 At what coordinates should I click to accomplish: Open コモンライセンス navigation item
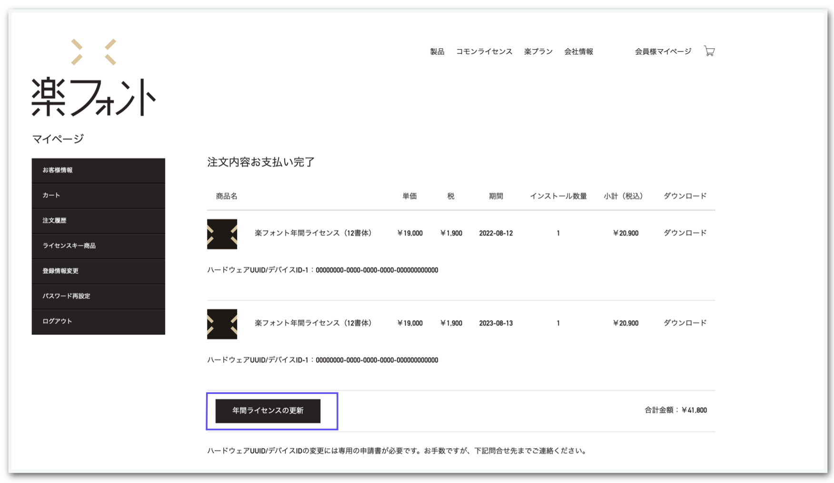tap(484, 51)
